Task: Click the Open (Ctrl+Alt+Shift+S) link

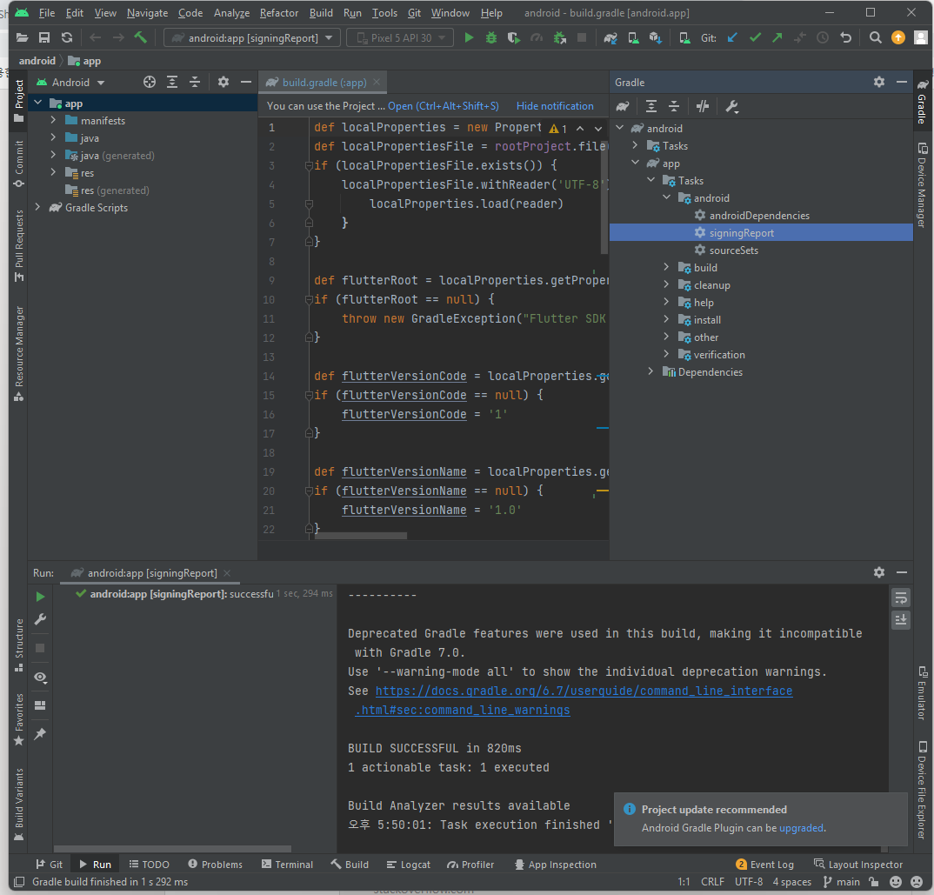Action: point(444,106)
